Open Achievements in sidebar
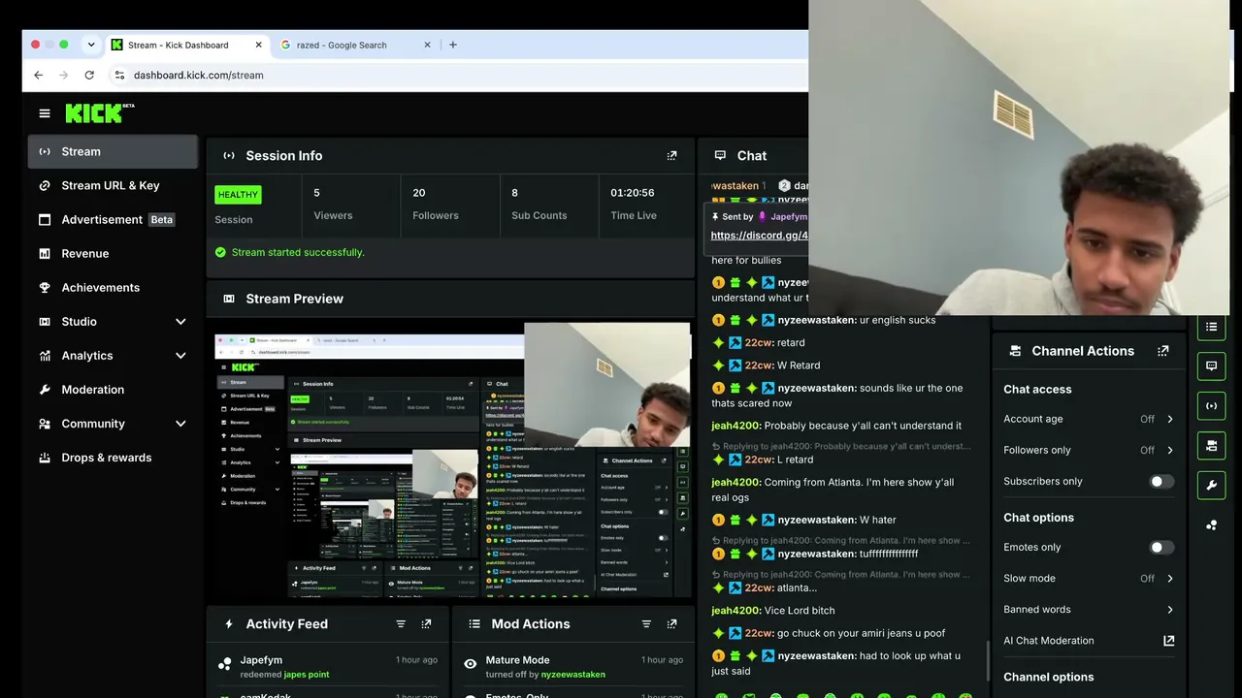 tap(113, 288)
